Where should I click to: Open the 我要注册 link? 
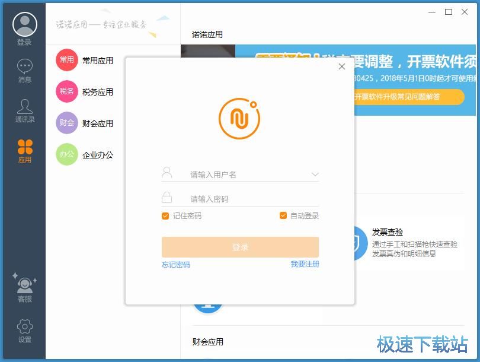(305, 264)
